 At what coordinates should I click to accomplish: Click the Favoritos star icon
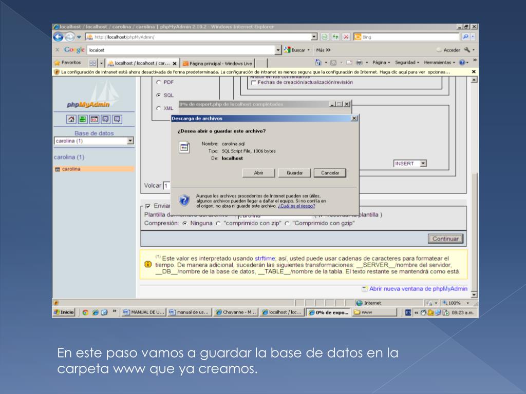click(x=57, y=63)
